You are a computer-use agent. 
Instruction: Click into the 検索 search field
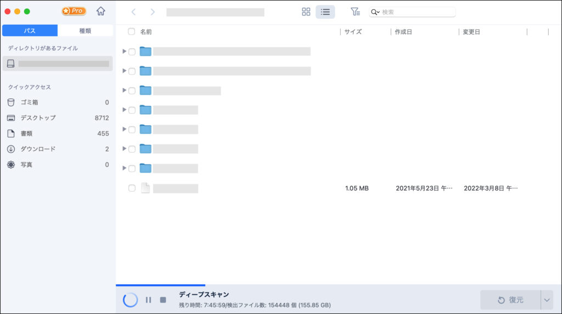412,12
